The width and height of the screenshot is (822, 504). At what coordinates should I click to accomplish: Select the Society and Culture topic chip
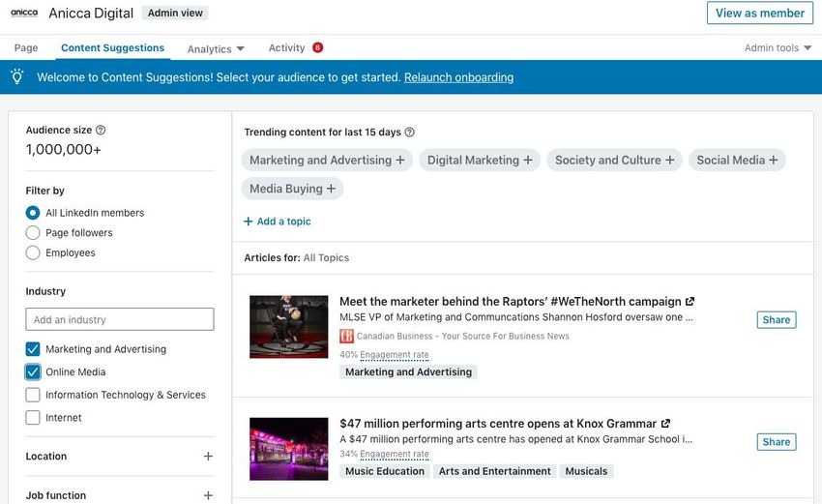pos(614,160)
